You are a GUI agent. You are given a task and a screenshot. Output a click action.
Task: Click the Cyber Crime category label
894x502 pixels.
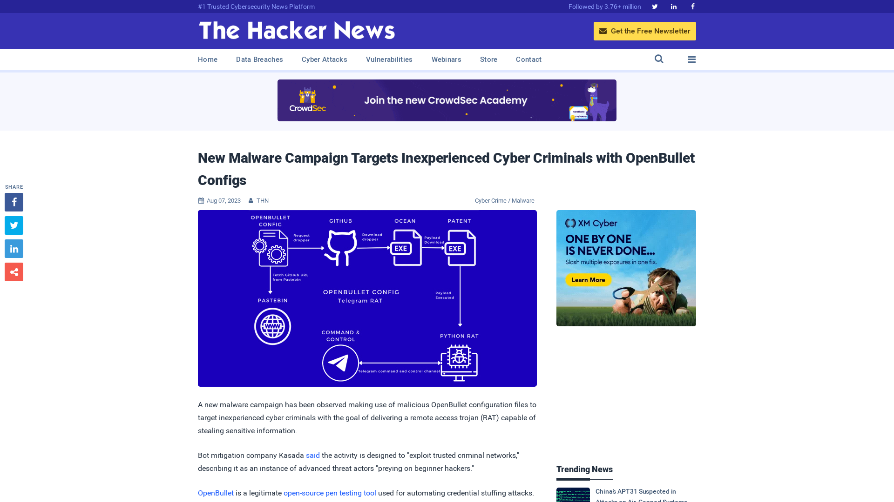490,200
